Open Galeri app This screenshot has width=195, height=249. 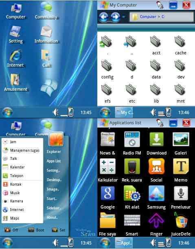coord(181,144)
